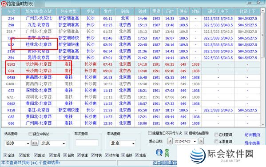Click status text 本次查询共找到 [44] 个查询结果

31,163
